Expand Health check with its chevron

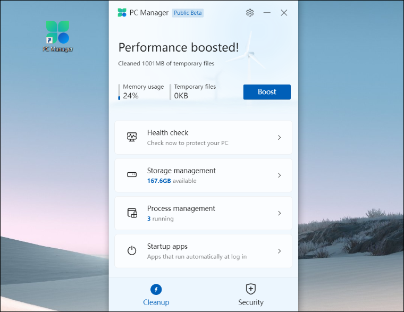(279, 137)
